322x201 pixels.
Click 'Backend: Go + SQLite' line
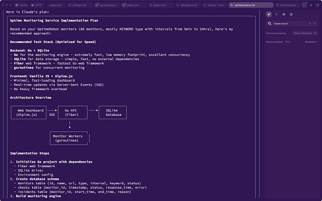point(30,50)
